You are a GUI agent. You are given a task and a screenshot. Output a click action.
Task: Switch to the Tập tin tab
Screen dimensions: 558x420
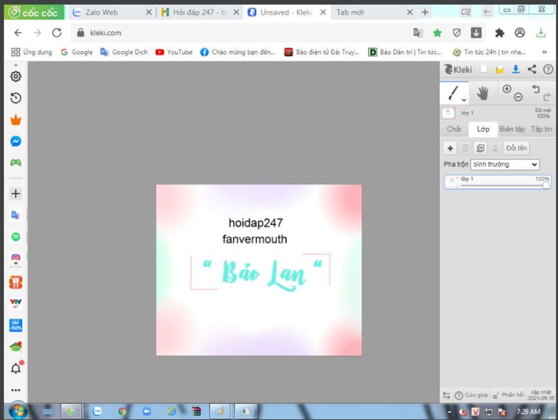[541, 129]
